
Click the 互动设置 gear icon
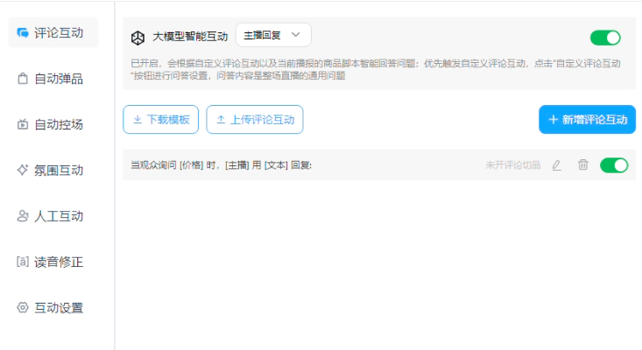click(x=23, y=308)
